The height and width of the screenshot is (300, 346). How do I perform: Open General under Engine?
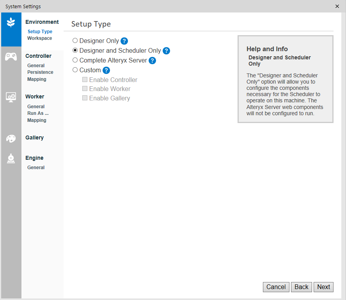point(36,168)
